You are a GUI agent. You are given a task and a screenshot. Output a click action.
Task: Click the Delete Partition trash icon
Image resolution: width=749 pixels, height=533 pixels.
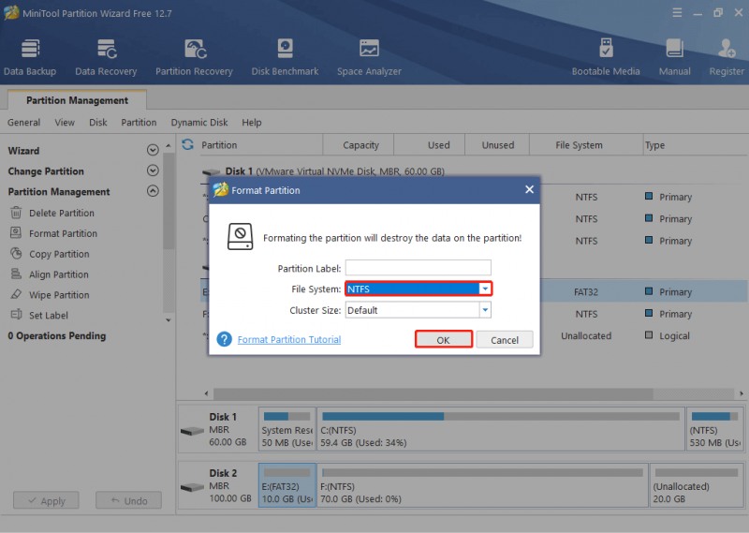(16, 213)
